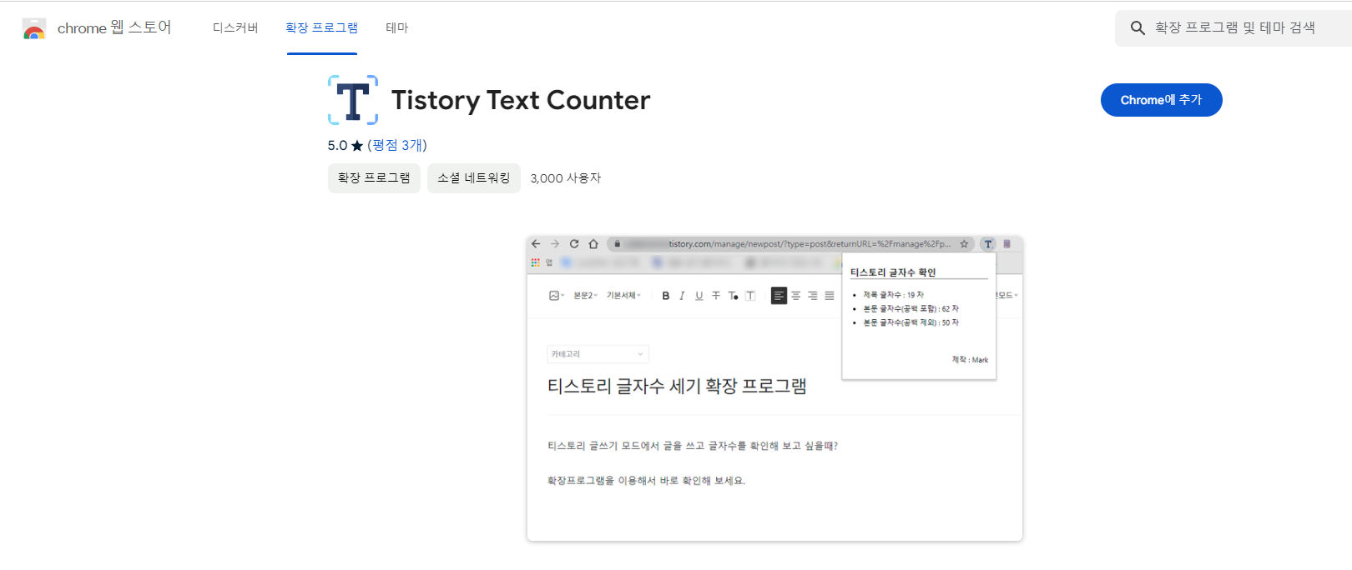
Task: Click the Tistory Text Counter 'T' icon
Action: (x=353, y=100)
